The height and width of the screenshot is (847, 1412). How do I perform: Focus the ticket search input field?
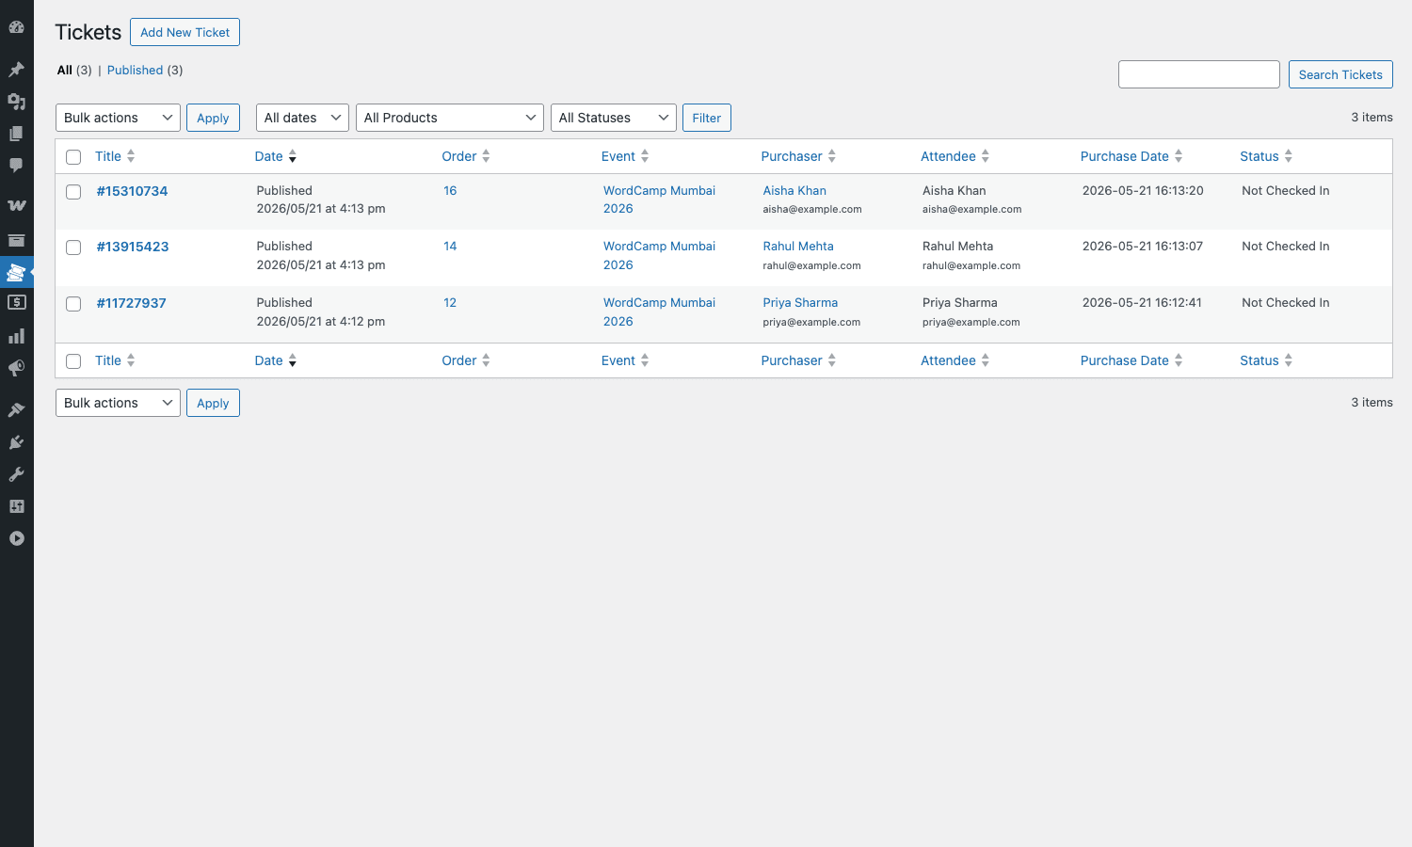pos(1198,74)
